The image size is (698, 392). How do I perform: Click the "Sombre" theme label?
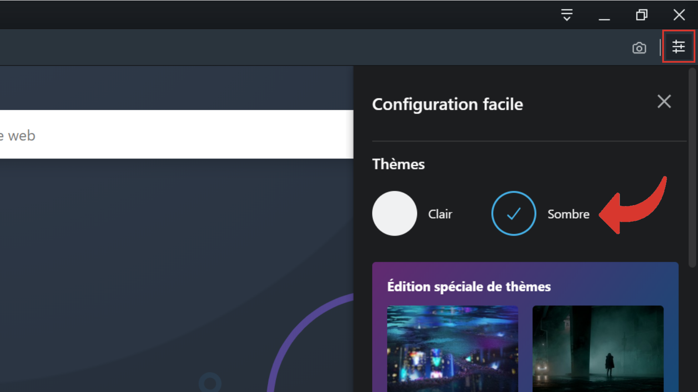coord(568,214)
